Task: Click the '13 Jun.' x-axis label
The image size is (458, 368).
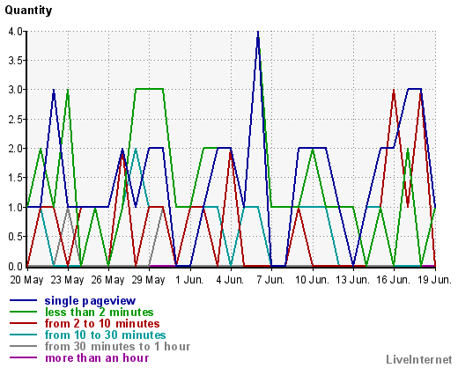Action: [353, 280]
